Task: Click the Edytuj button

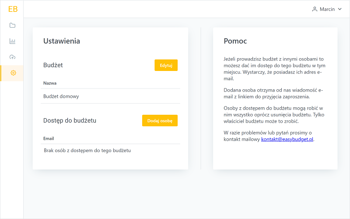Action: point(166,65)
